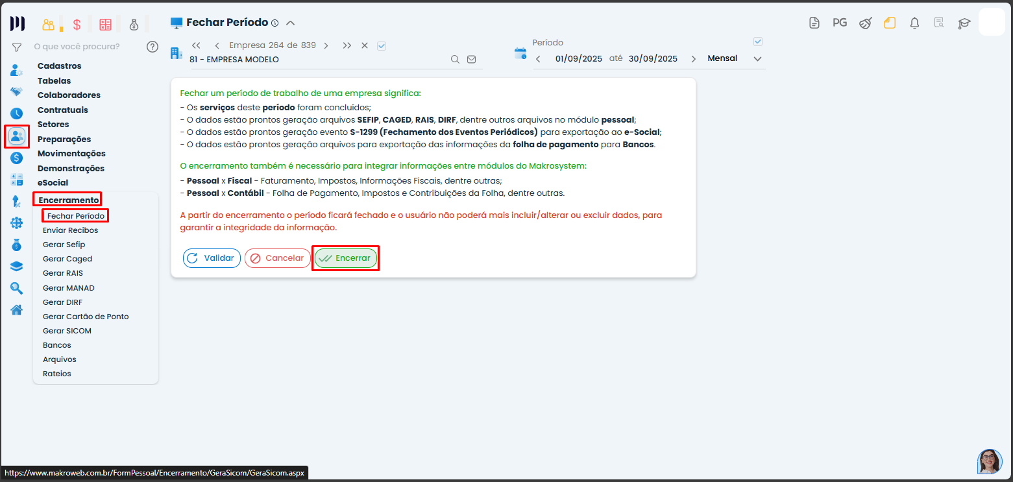Open the graduation cap training icon

coord(964,23)
